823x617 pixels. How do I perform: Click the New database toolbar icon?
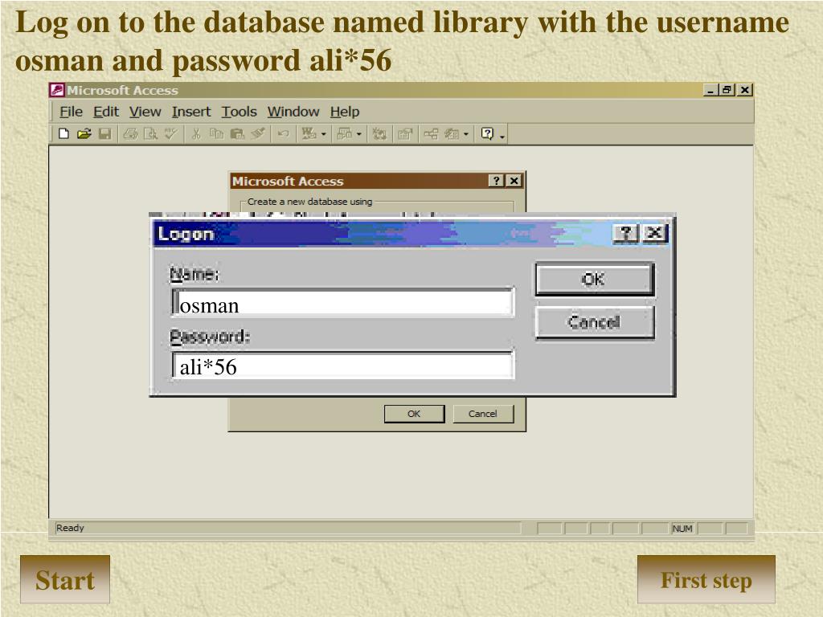(x=63, y=134)
